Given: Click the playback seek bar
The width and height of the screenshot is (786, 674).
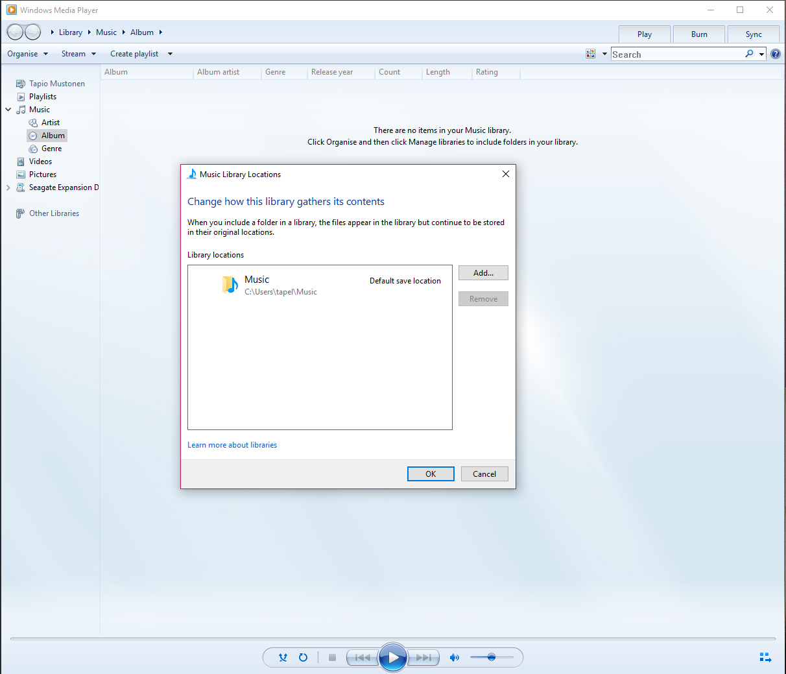Looking at the screenshot, I should coord(393,639).
